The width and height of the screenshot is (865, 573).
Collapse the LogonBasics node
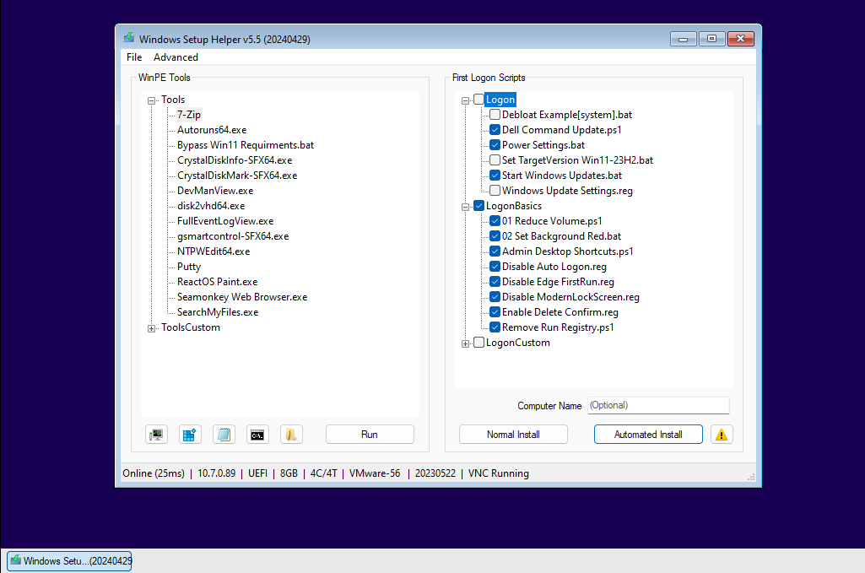(x=465, y=208)
